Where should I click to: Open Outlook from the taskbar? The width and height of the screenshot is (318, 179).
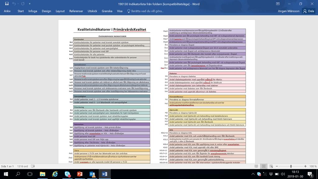(x=92, y=174)
